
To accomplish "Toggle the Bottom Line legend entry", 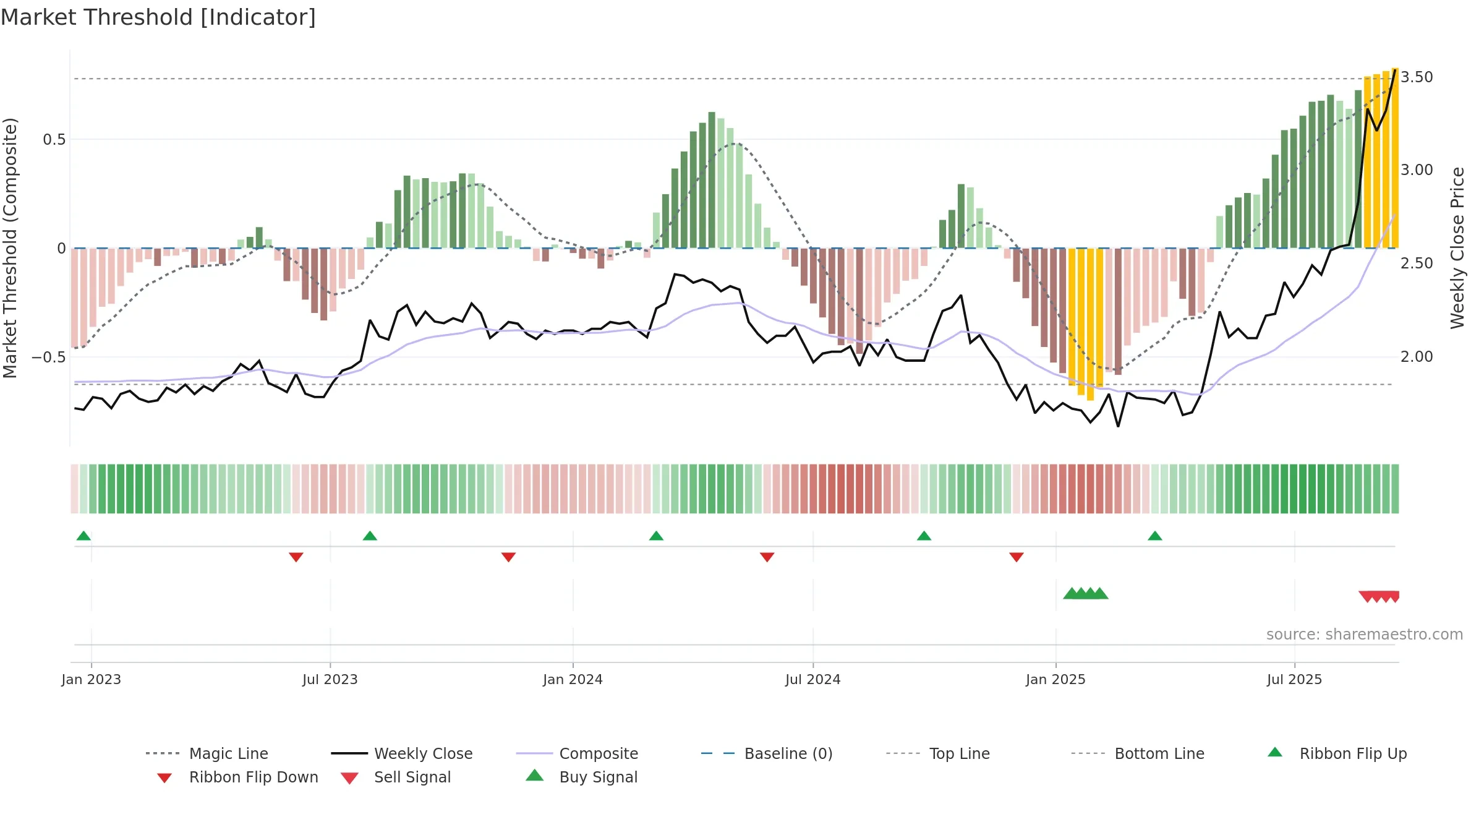I will click(1138, 753).
